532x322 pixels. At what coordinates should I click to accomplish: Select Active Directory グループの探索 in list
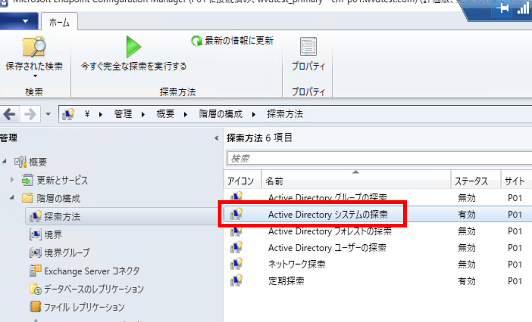tap(327, 198)
